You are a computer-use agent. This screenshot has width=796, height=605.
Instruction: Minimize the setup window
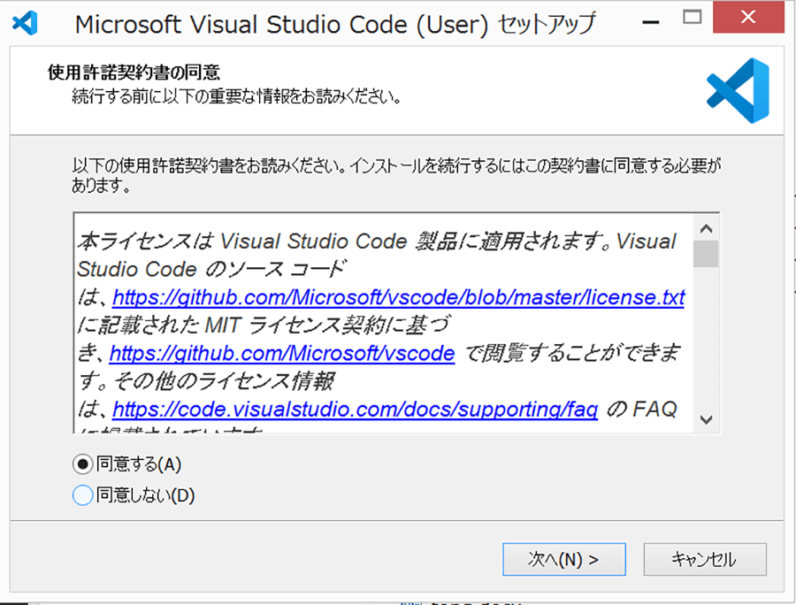coord(650,21)
